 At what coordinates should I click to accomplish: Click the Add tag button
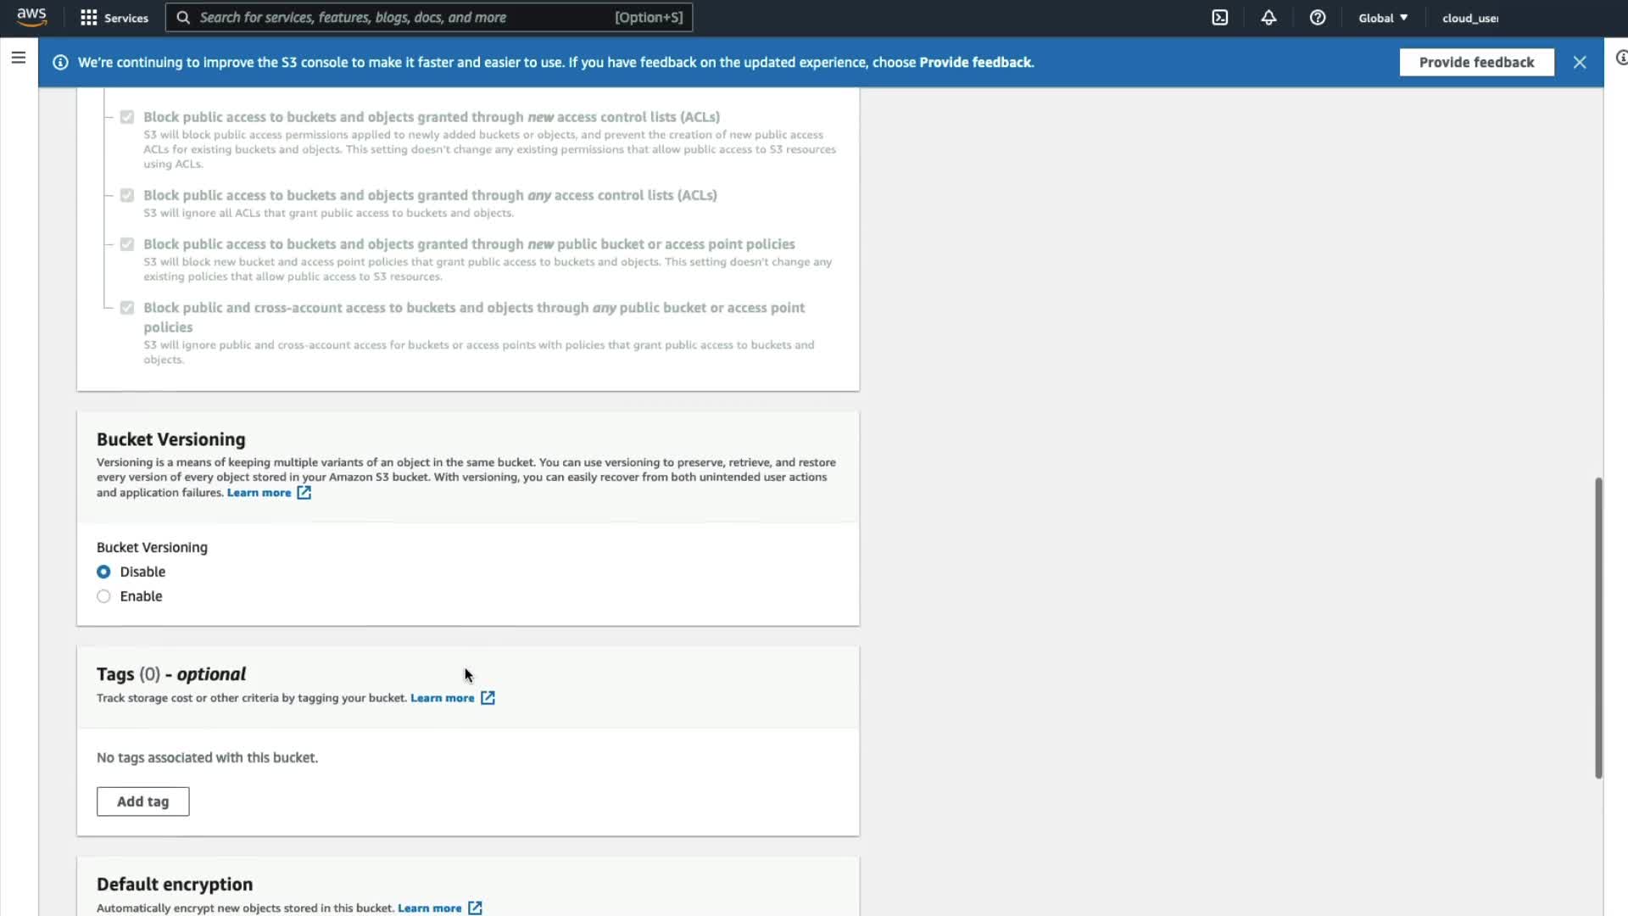tap(142, 801)
